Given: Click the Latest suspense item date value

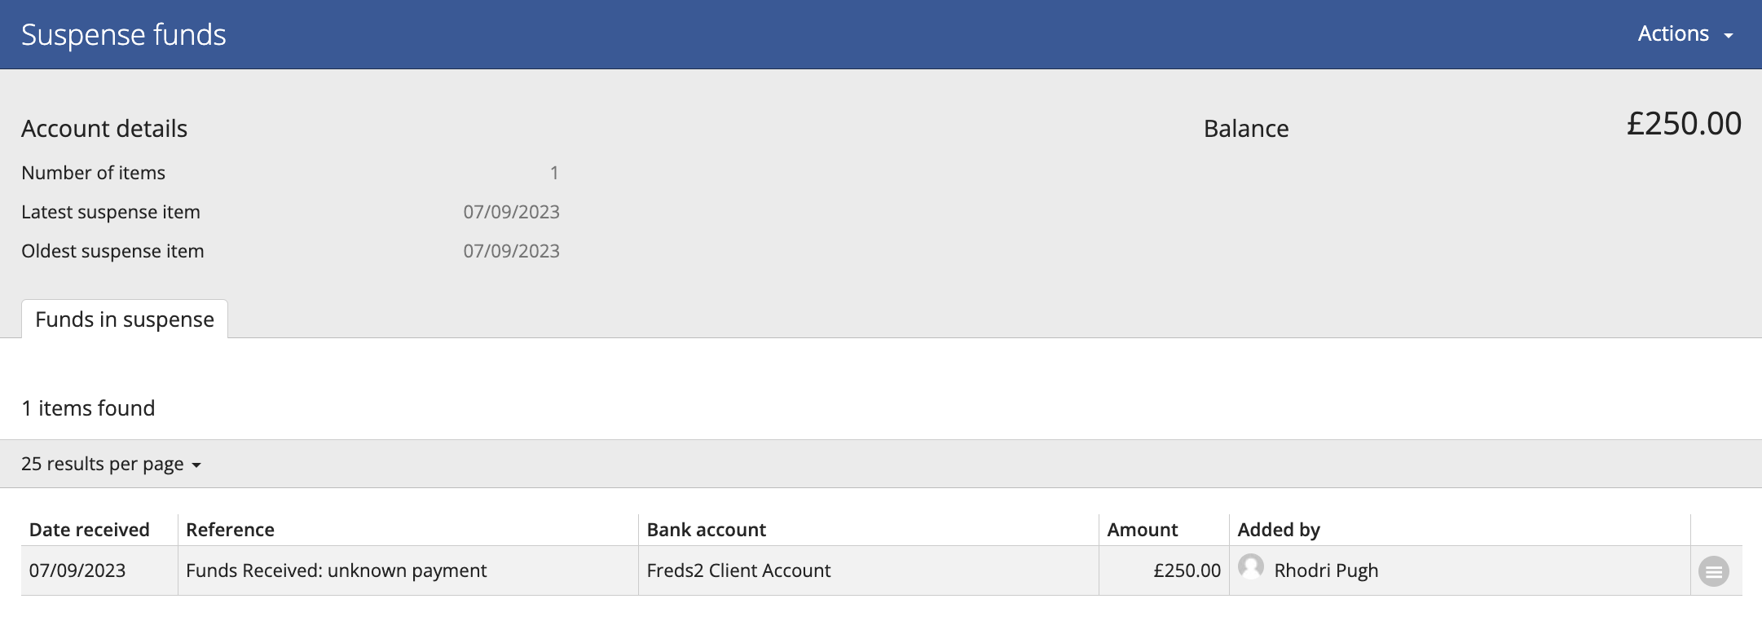Looking at the screenshot, I should (x=512, y=212).
